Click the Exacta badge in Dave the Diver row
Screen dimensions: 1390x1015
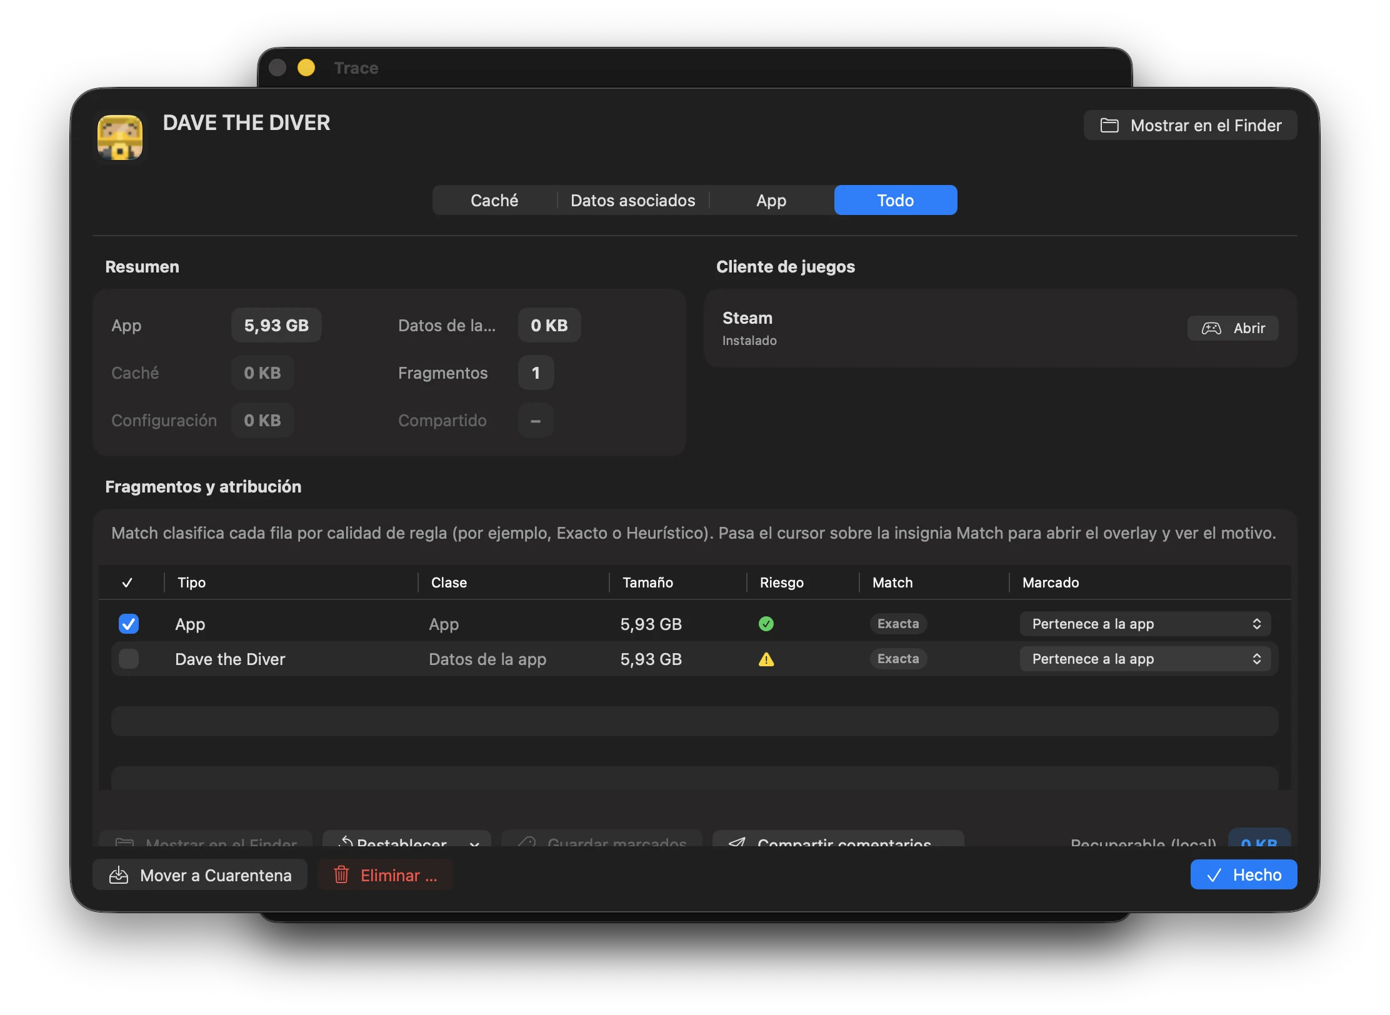coord(898,659)
